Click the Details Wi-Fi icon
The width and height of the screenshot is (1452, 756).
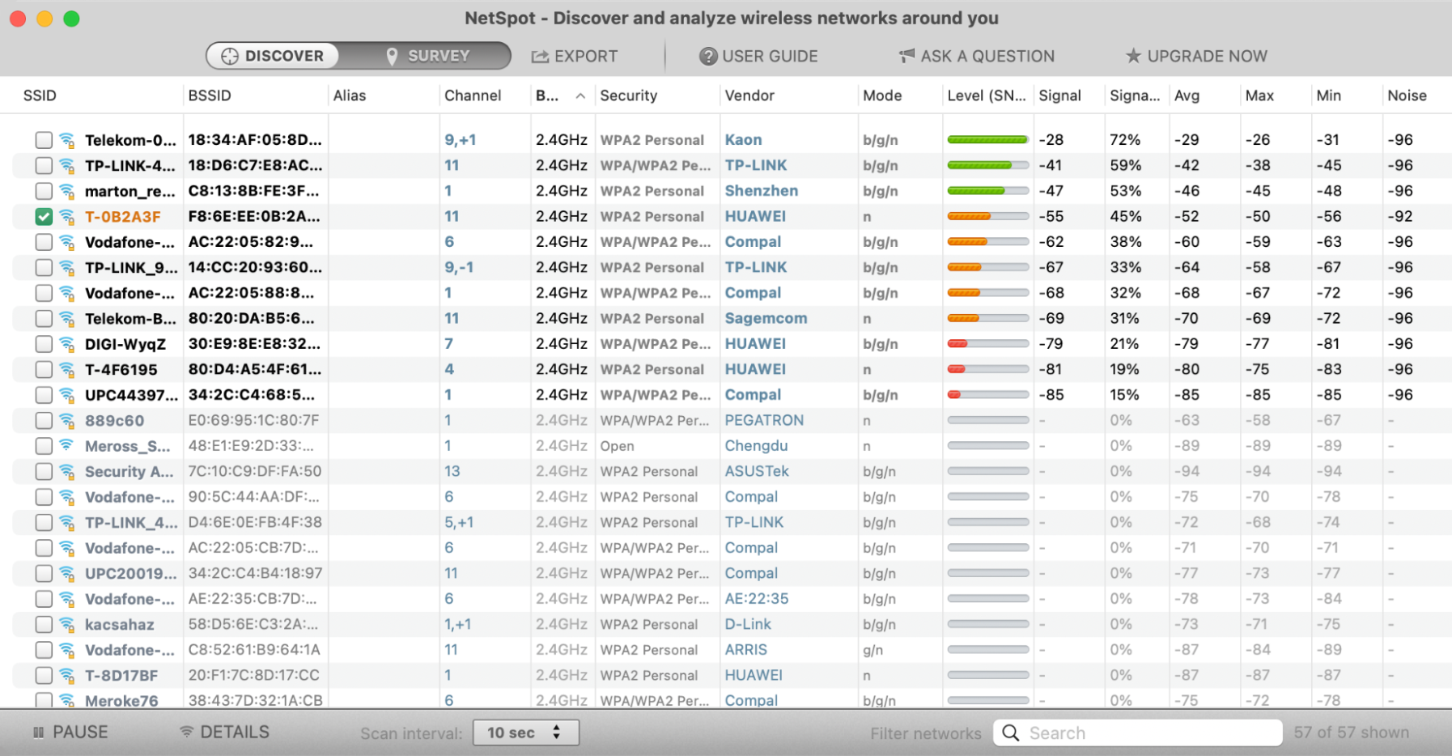pyautogui.click(x=186, y=732)
